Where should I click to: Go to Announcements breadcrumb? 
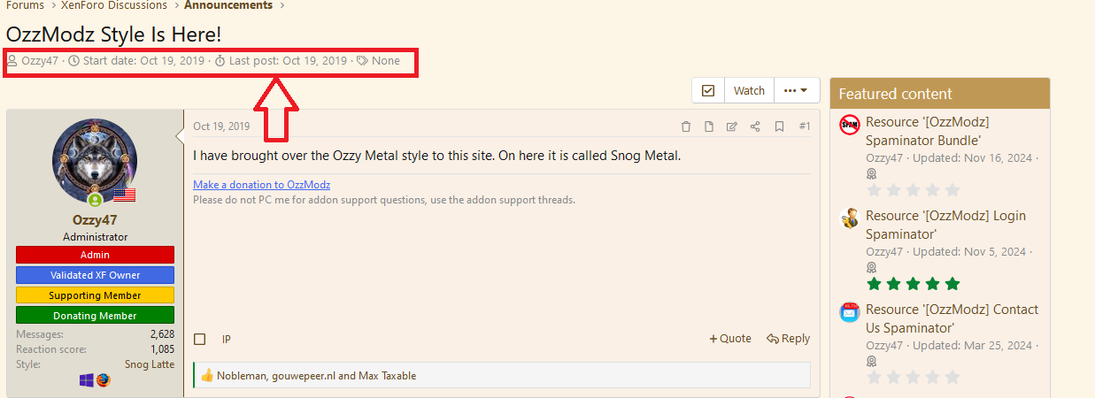[228, 5]
